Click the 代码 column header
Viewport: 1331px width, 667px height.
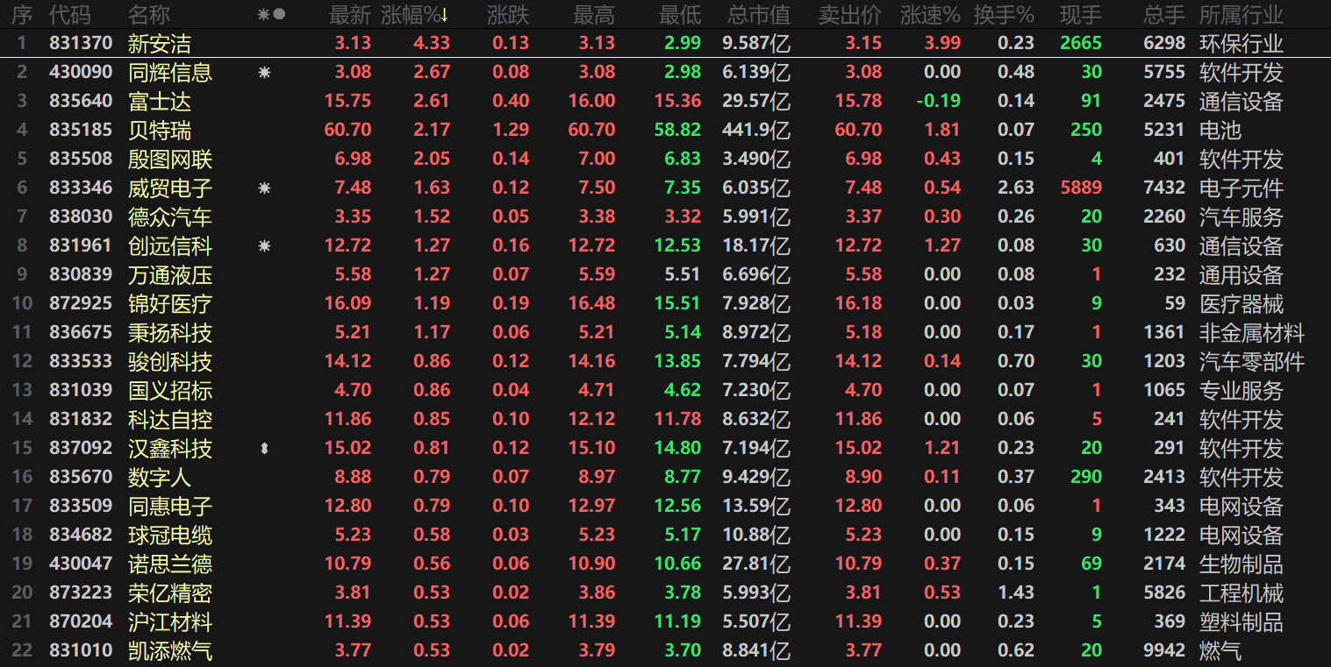coord(69,15)
